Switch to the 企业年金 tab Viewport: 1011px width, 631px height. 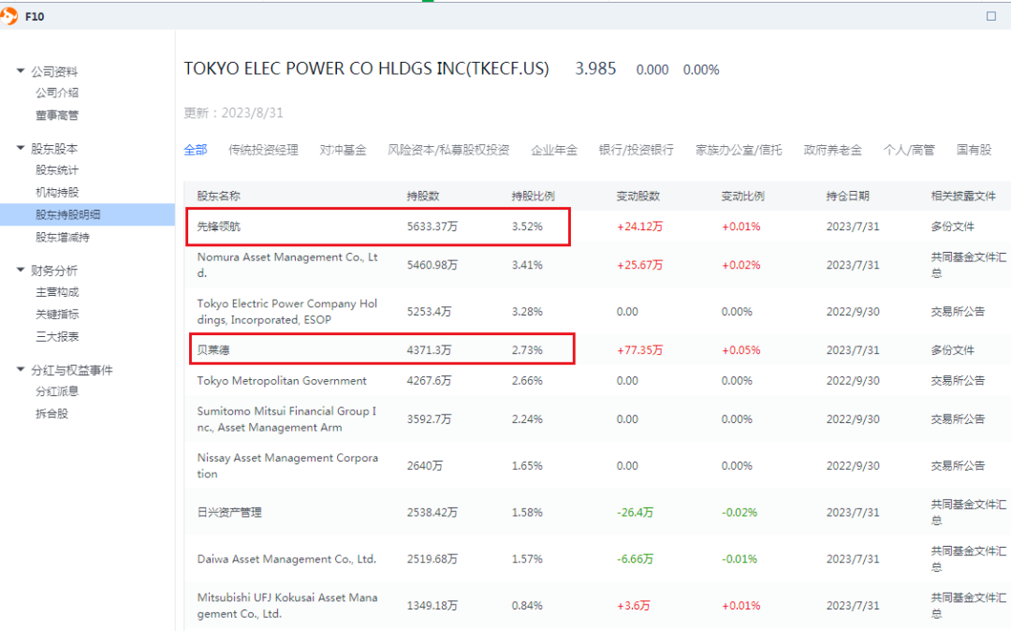pyautogui.click(x=554, y=150)
